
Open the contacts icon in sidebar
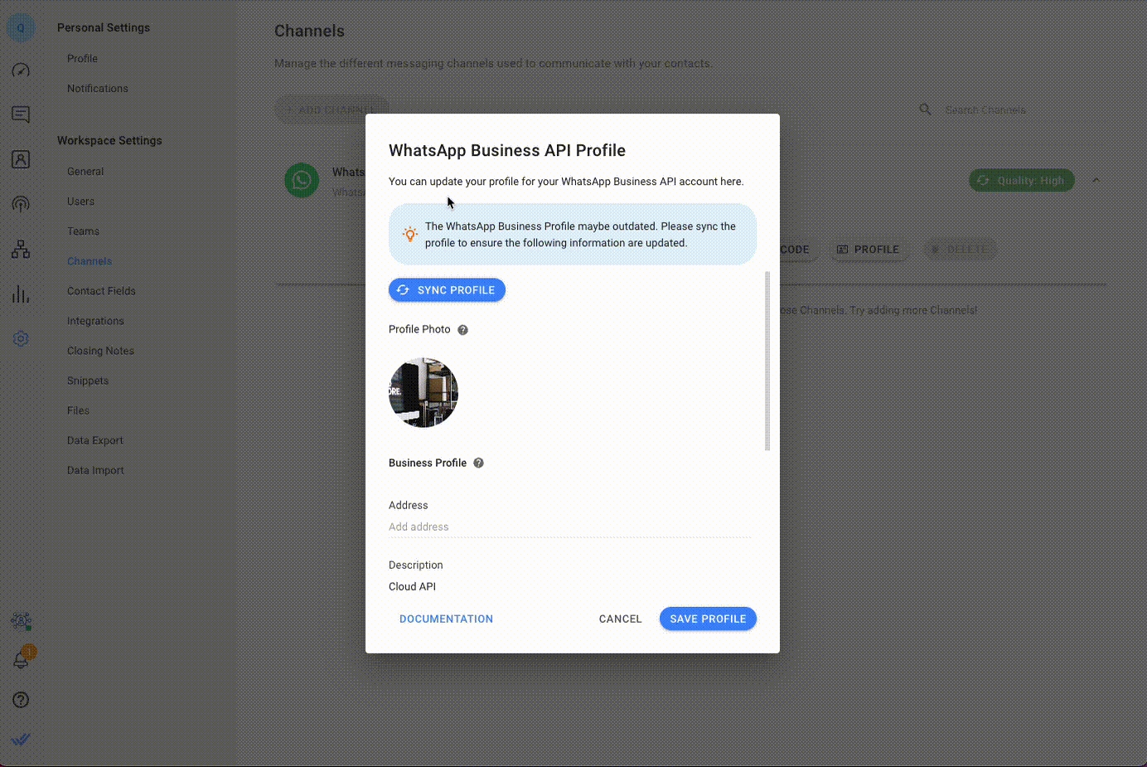[x=21, y=159]
